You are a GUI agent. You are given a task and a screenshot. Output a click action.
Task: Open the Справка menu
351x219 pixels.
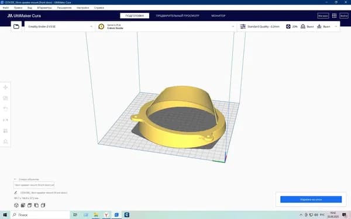point(99,8)
